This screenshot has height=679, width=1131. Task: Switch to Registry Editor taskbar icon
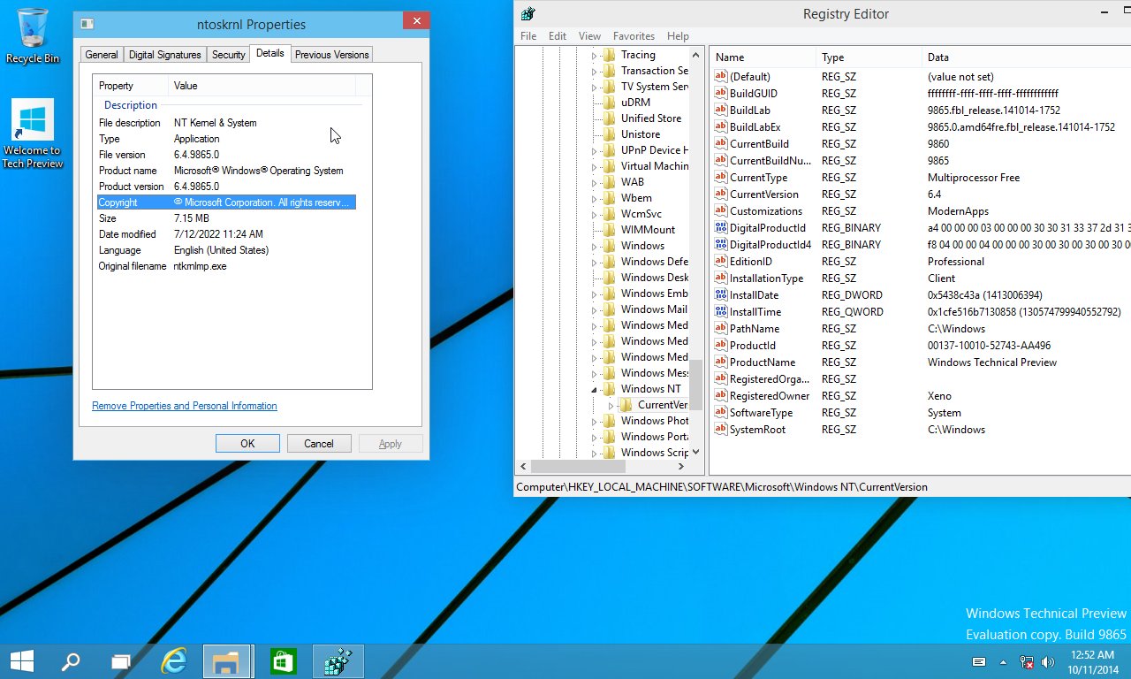338,661
